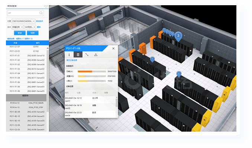The width and height of the screenshot is (252, 148).
Task: Click the blue add-condition link beside the location dropdown
Action: (39, 21)
